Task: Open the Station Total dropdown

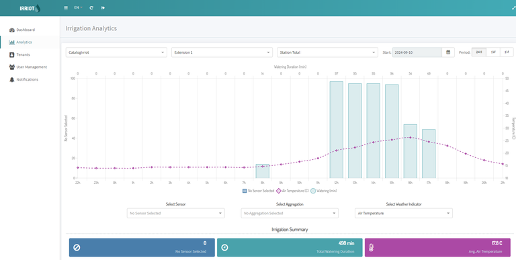Action: pyautogui.click(x=327, y=52)
